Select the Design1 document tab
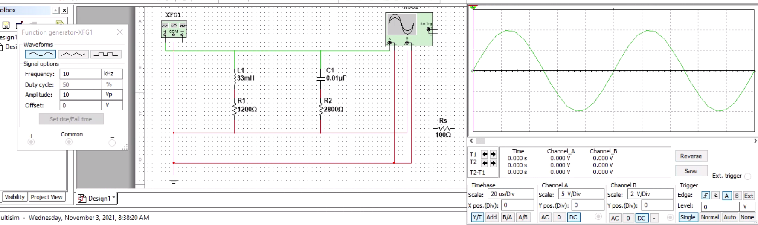The height and width of the screenshot is (225, 758). tap(97, 198)
